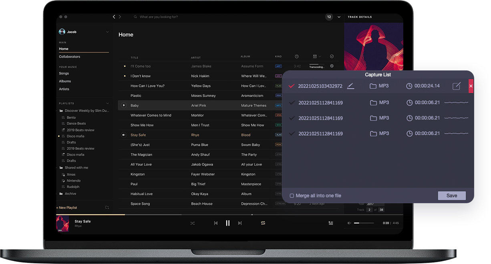The width and height of the screenshot is (491, 264).
Task: Open dropdown next to the 12 badge
Action: click(x=339, y=17)
